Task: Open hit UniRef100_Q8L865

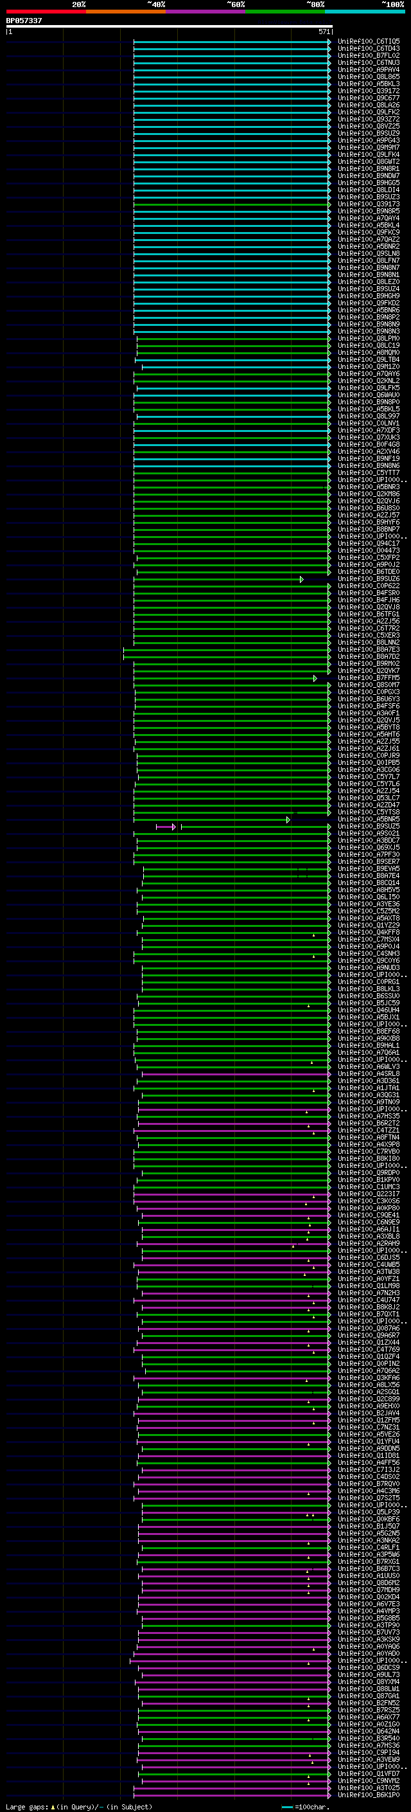Action: pos(369,76)
